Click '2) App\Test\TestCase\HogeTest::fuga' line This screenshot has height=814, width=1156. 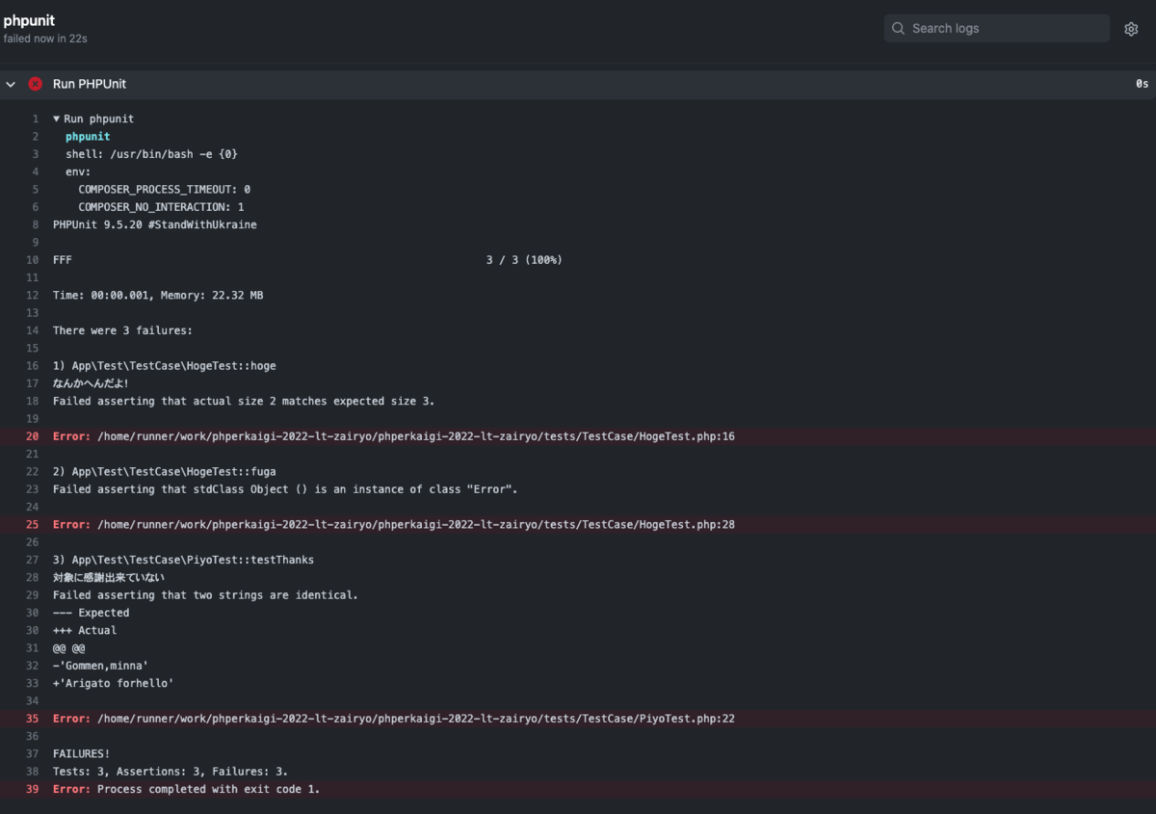(165, 472)
